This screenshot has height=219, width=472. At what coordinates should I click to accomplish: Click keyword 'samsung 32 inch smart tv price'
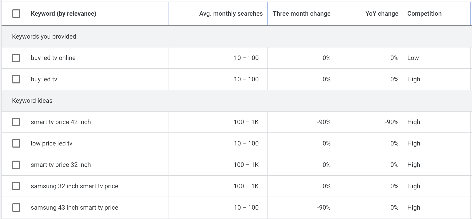[74, 186]
